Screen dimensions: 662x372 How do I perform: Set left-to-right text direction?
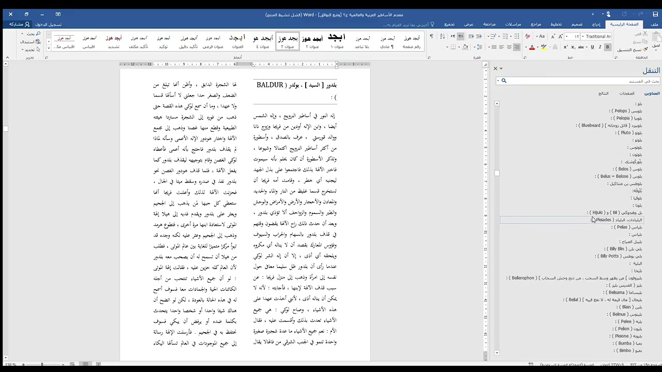[x=453, y=36]
